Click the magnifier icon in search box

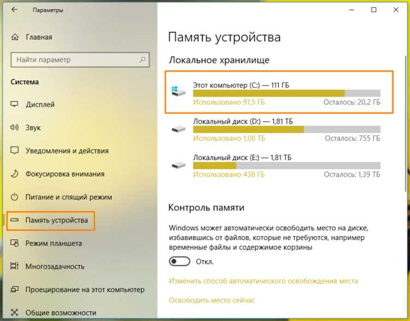(142, 60)
